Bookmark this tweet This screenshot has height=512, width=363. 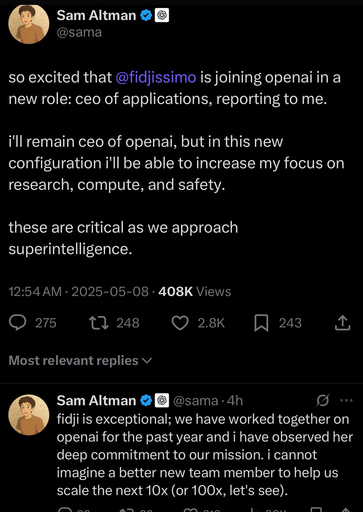pyautogui.click(x=261, y=323)
